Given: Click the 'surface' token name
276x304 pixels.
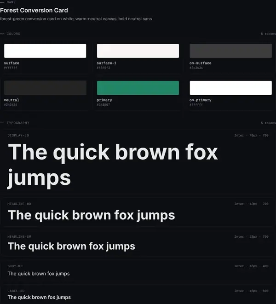Looking at the screenshot, I should [x=11, y=63].
